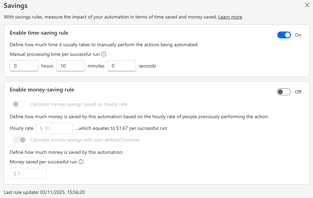Toggle calculate money savings with user-defined baseline
Screen dimensions: 313x198
coord(20,140)
